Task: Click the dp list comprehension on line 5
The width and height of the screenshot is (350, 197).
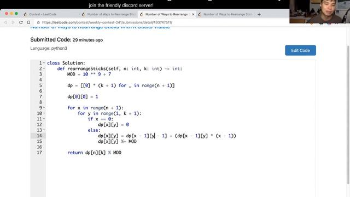Action: [121, 85]
